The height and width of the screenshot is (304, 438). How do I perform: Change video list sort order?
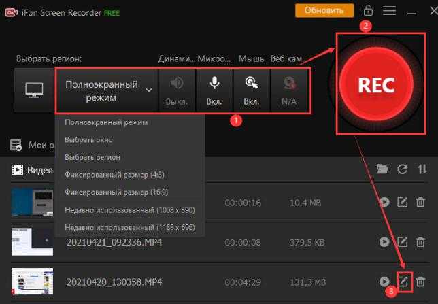(422, 169)
